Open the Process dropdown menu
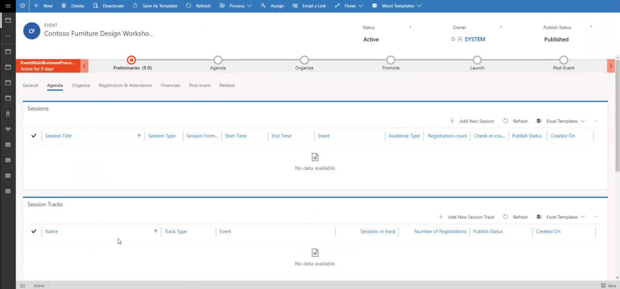 pos(235,6)
